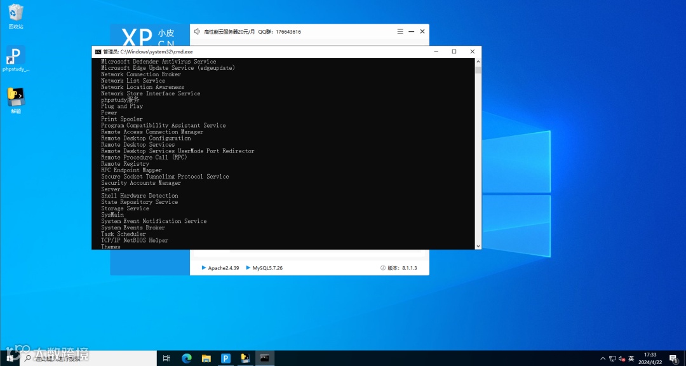Select 'Remote Desktop Configuration' line
Image resolution: width=686 pixels, height=366 pixels.
145,139
